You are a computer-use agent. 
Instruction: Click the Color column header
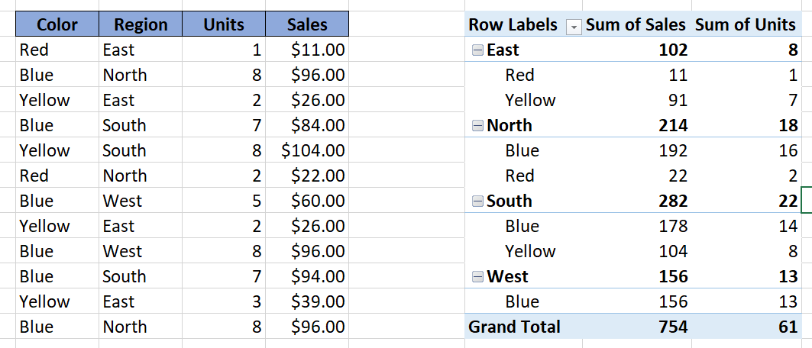pos(57,25)
